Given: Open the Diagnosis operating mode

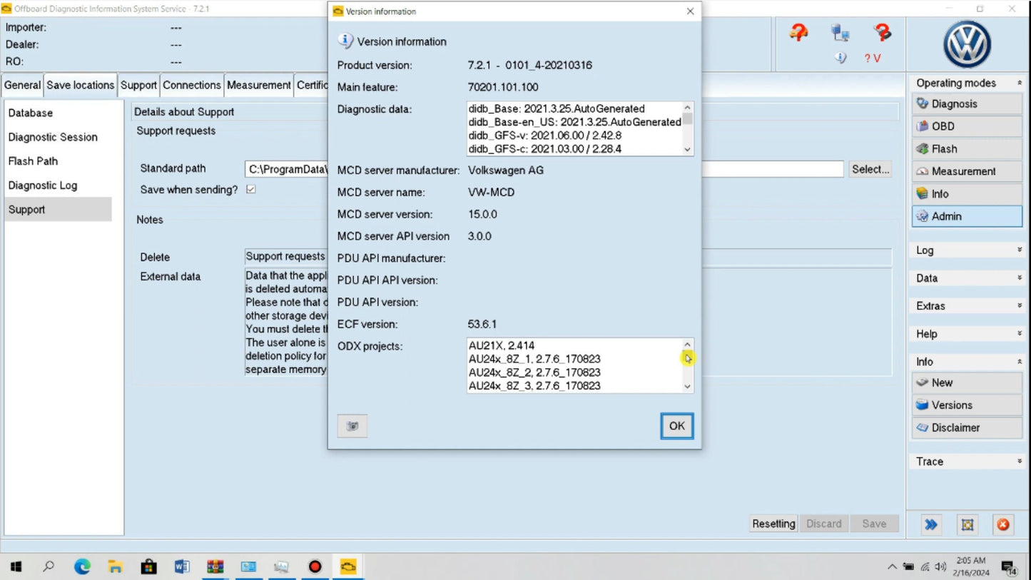Looking at the screenshot, I should (x=958, y=103).
